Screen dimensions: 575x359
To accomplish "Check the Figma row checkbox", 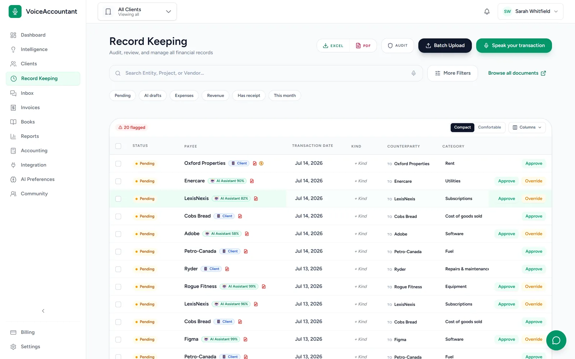I will click(118, 340).
